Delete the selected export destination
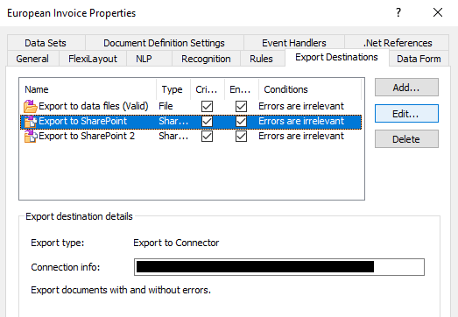 pos(406,139)
